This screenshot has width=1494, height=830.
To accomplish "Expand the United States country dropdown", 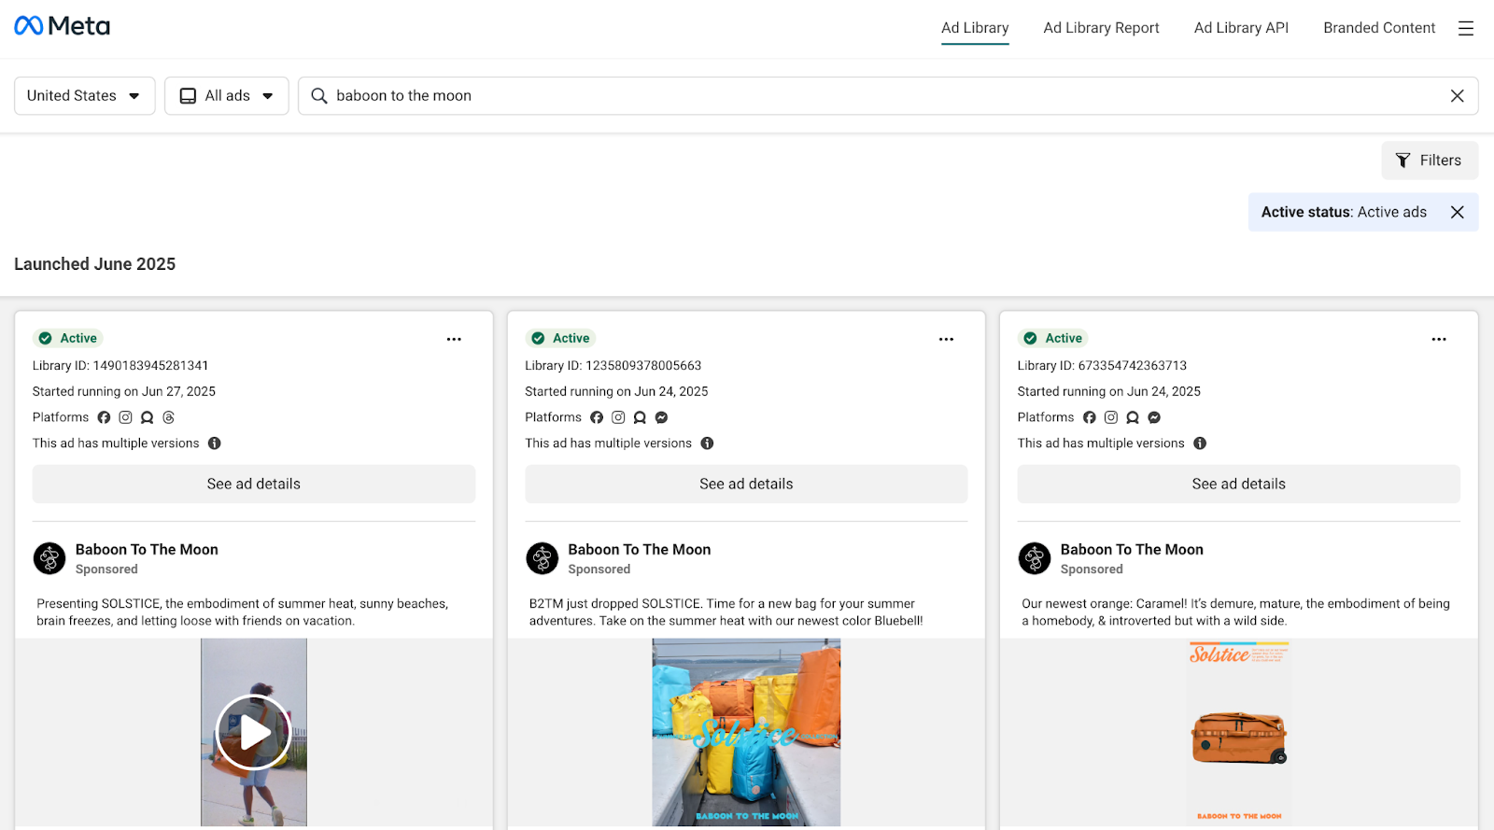I will [x=84, y=96].
